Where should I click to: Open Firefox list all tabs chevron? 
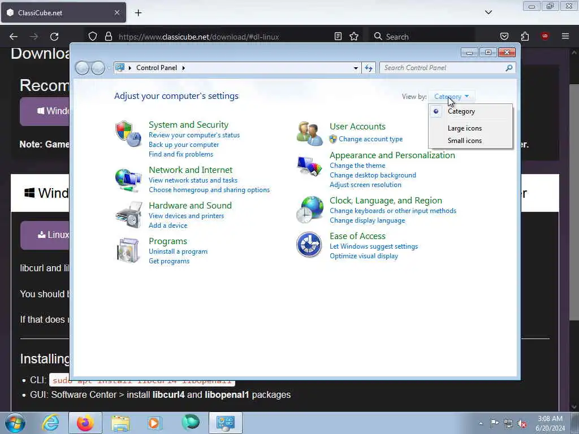pyautogui.click(x=488, y=12)
